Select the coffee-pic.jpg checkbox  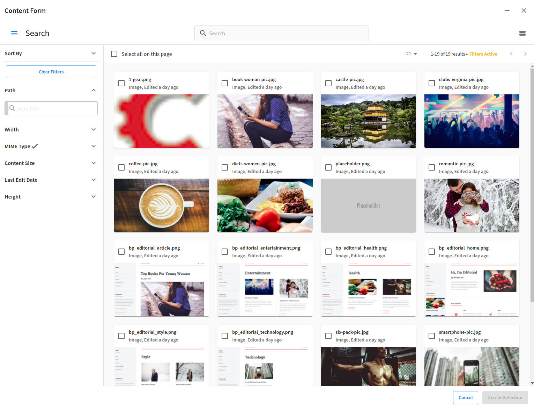[121, 167]
